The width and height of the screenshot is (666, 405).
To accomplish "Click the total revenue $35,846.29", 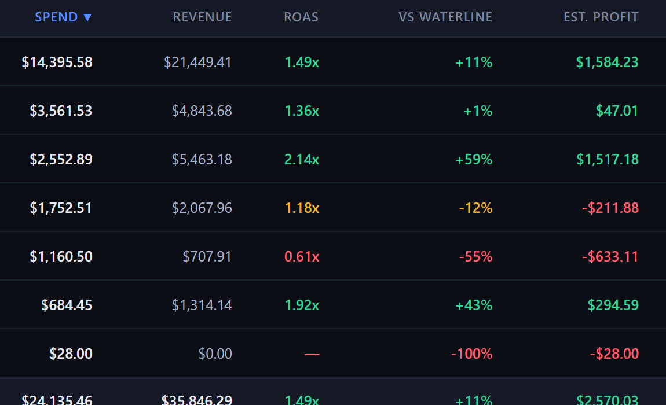I will [197, 399].
